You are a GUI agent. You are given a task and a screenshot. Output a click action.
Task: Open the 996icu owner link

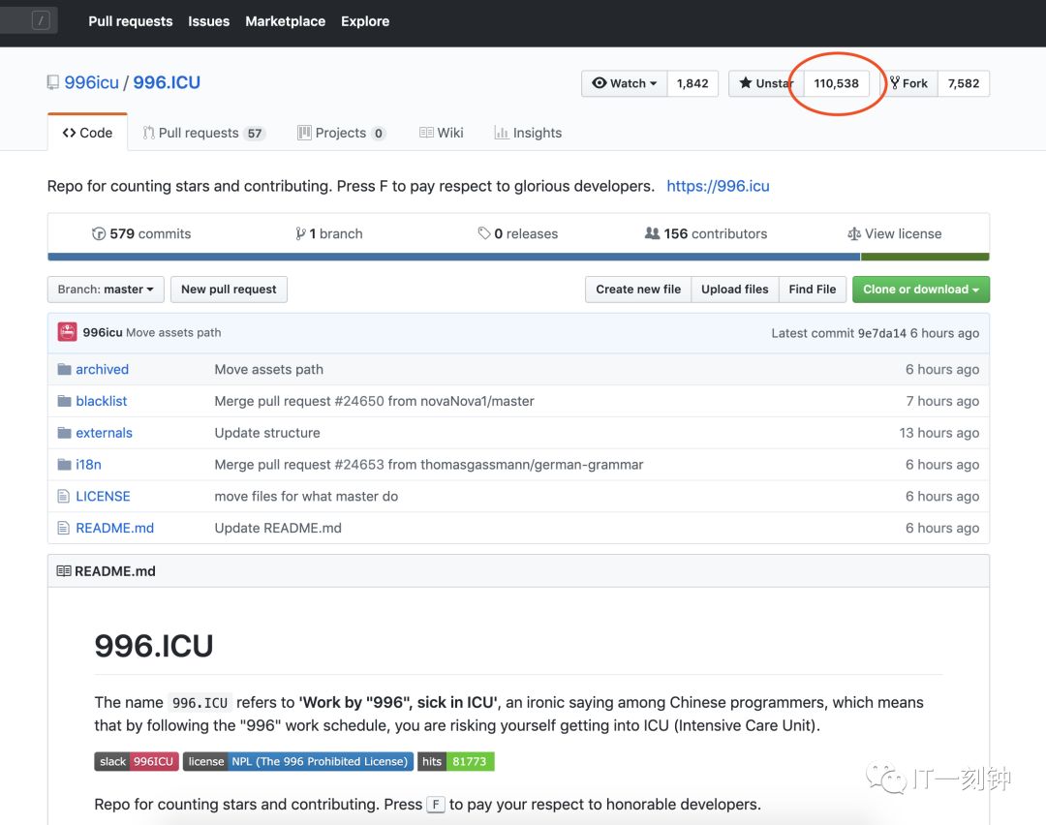coord(91,82)
